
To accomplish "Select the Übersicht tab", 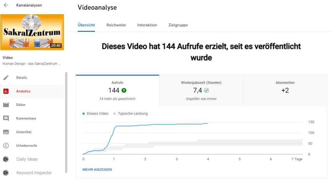I will 86,25.
